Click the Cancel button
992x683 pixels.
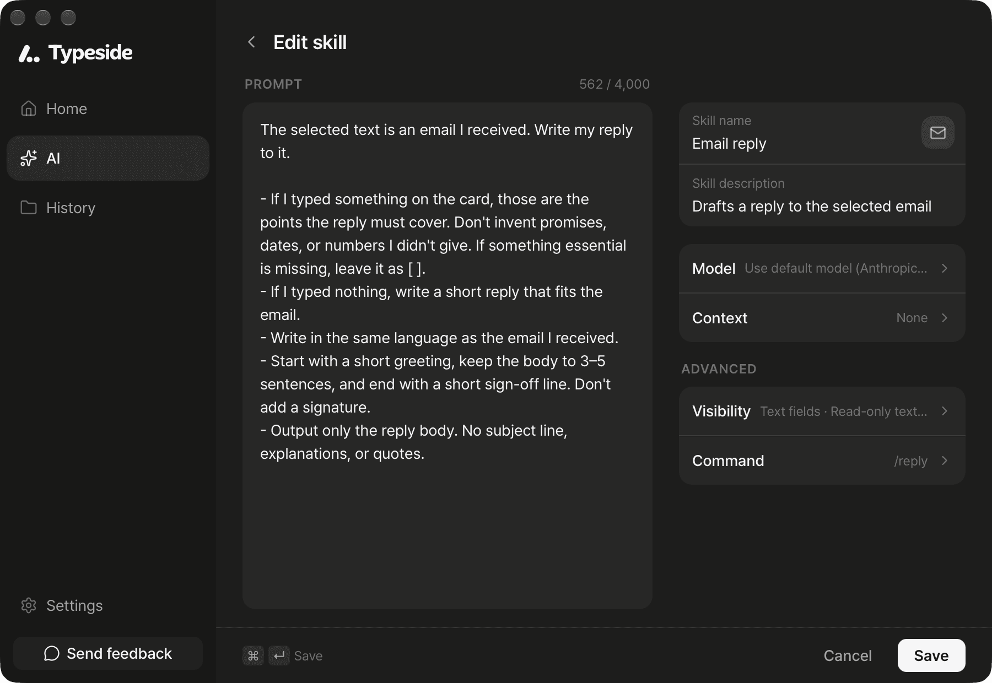coord(848,655)
